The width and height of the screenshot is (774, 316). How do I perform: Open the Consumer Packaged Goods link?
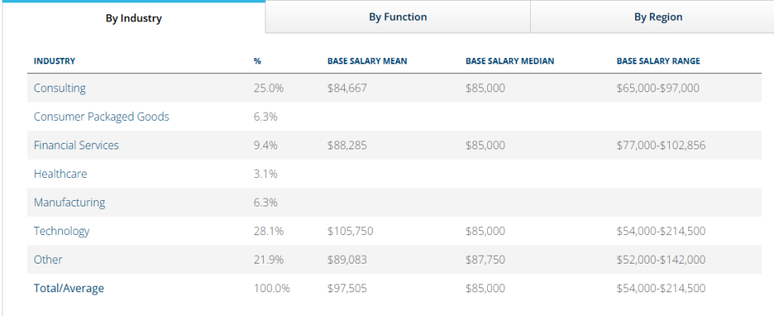101,117
